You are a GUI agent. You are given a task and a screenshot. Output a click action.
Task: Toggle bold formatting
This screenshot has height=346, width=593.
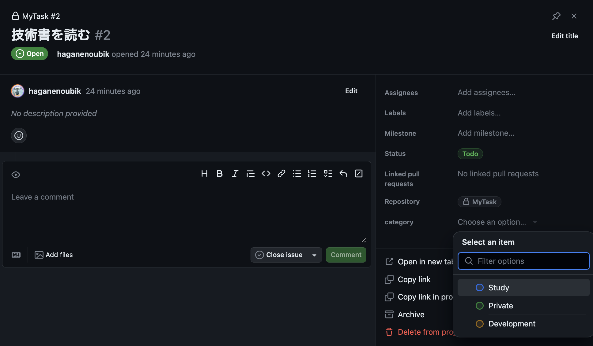pyautogui.click(x=219, y=173)
